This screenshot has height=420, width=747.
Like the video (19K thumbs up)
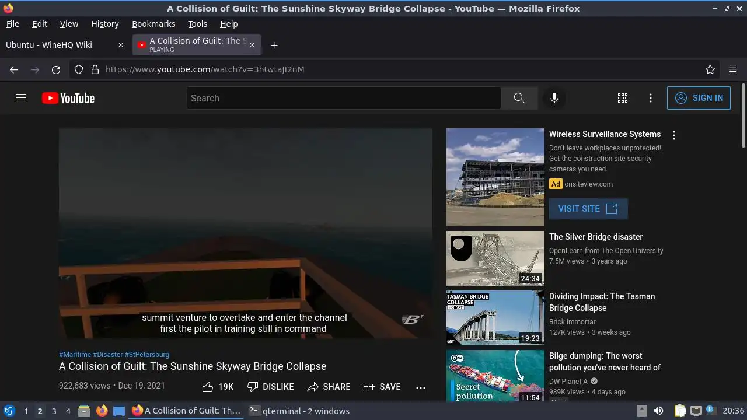pyautogui.click(x=218, y=387)
